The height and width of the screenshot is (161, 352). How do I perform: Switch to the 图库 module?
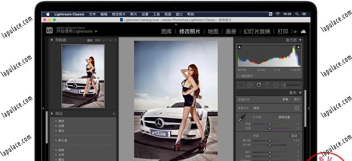(167, 31)
